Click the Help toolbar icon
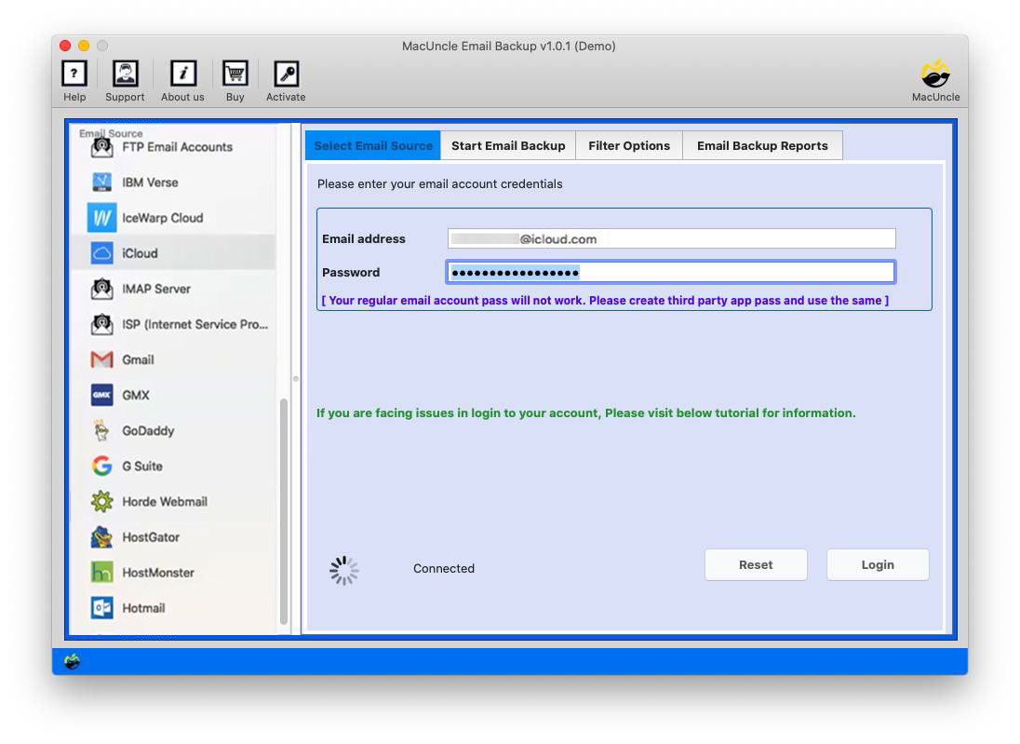Screen dimensions: 1020x744 pyautogui.click(x=74, y=79)
